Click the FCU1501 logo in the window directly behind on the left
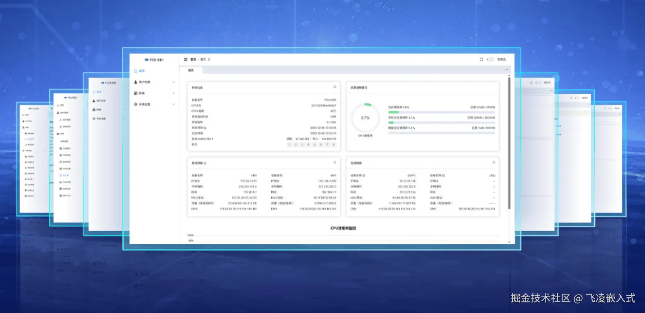The image size is (645, 313). [x=109, y=83]
